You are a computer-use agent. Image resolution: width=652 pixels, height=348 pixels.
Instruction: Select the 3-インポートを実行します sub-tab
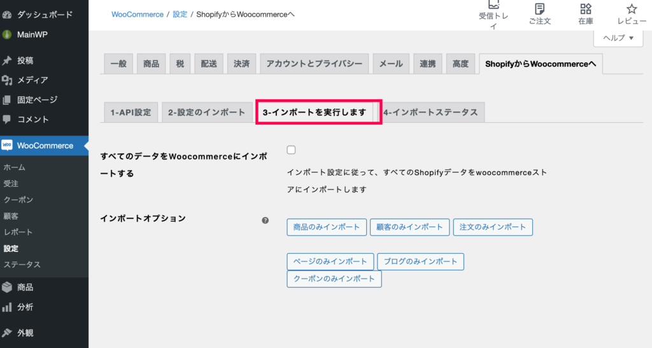[x=315, y=113]
